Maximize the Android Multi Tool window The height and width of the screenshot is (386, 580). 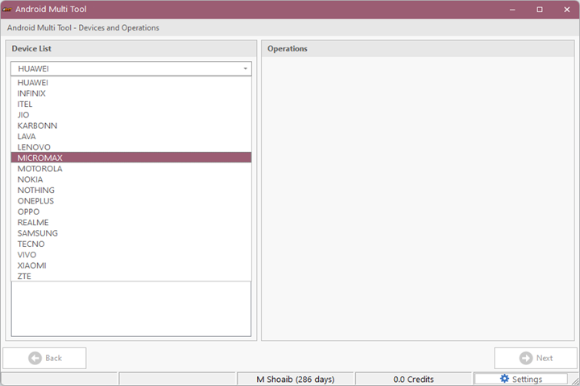(540, 9)
